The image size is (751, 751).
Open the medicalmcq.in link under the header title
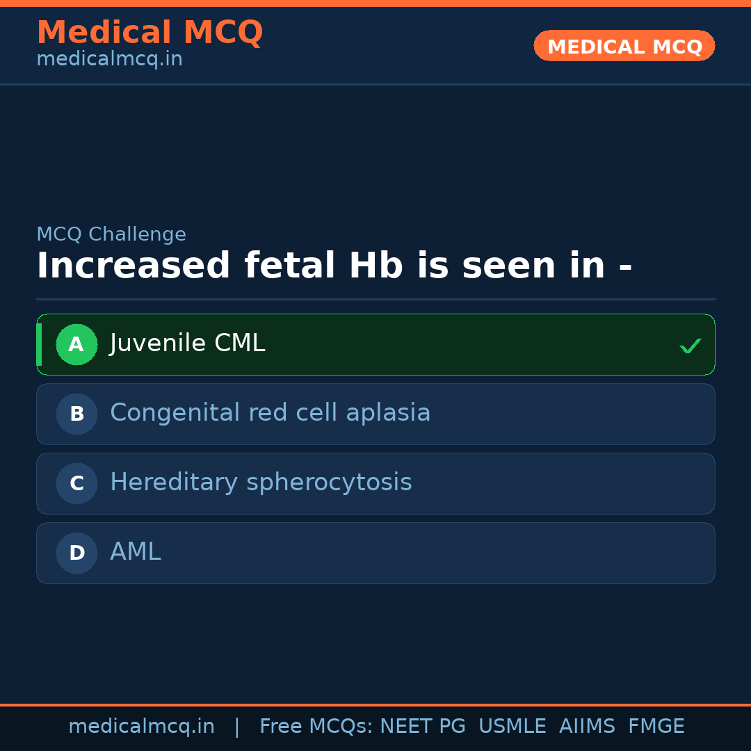click(109, 60)
